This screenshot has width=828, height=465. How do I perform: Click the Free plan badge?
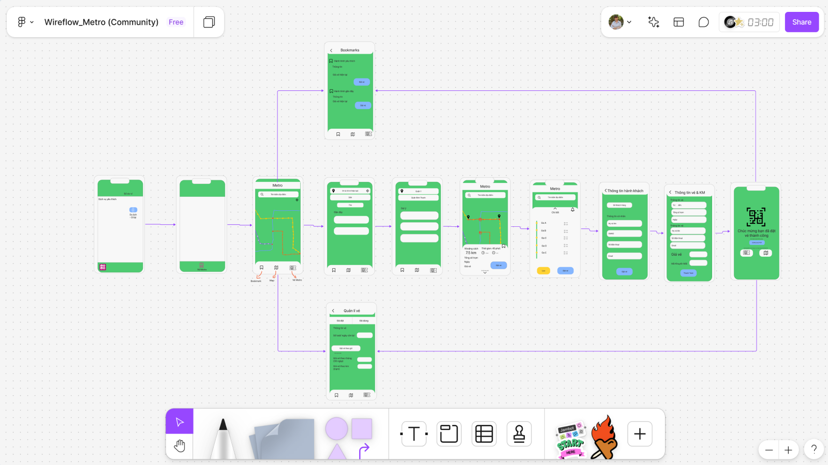[176, 22]
